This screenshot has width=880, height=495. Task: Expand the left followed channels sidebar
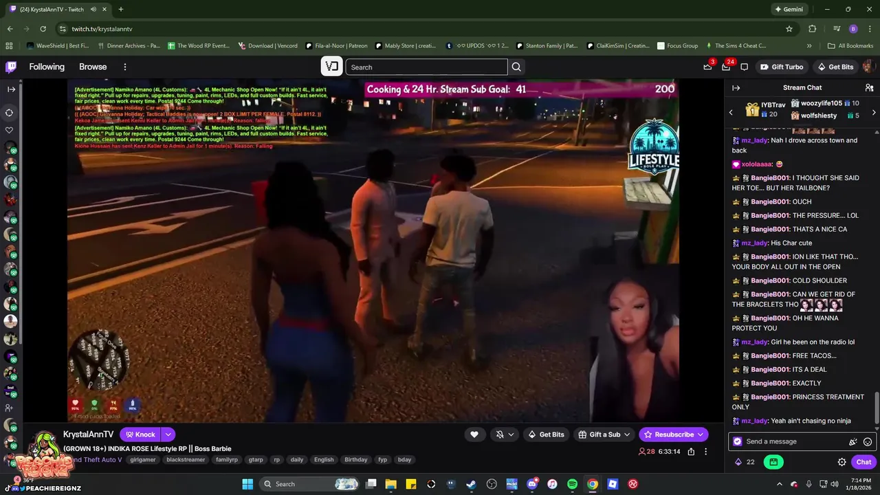click(x=11, y=89)
